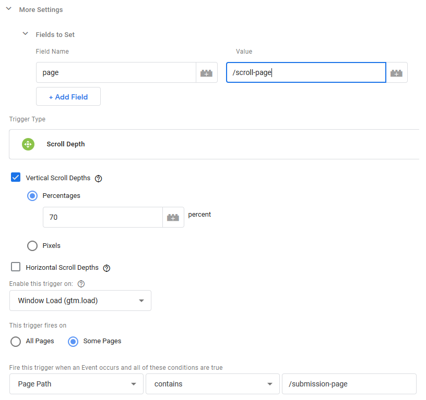426x400 pixels.
Task: Enable the Horizontal Scroll Depths checkbox
Action: click(x=16, y=267)
